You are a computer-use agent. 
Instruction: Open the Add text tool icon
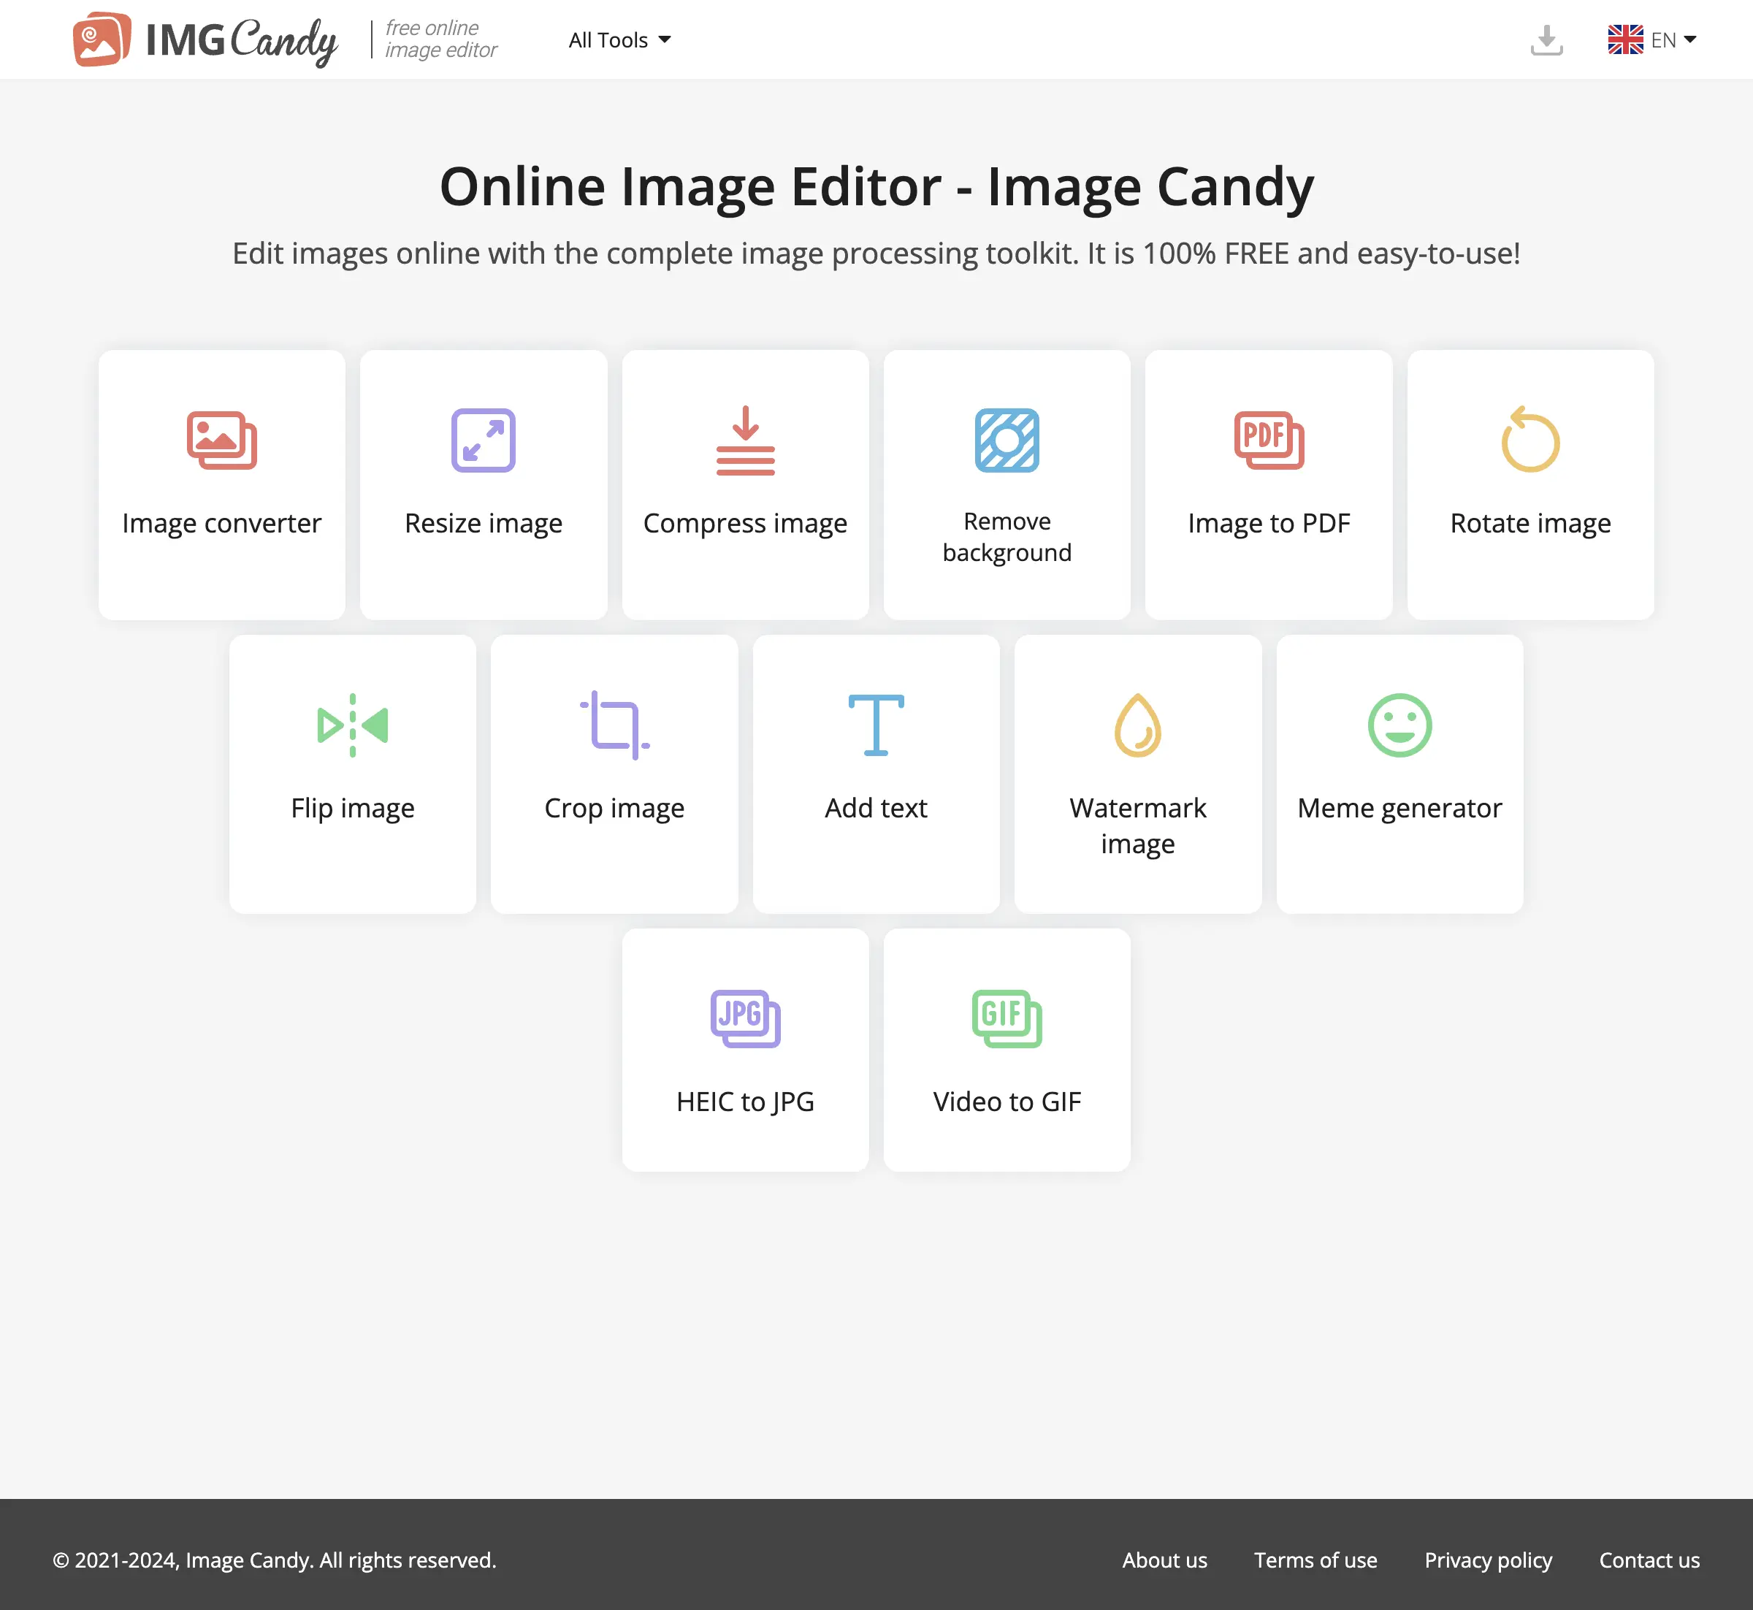click(876, 725)
